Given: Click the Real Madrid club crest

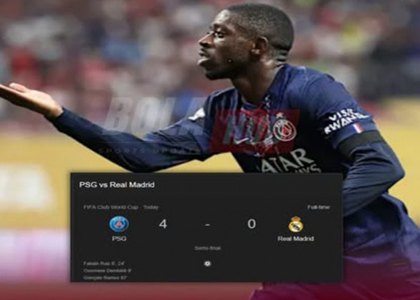Looking at the screenshot, I should tap(296, 224).
